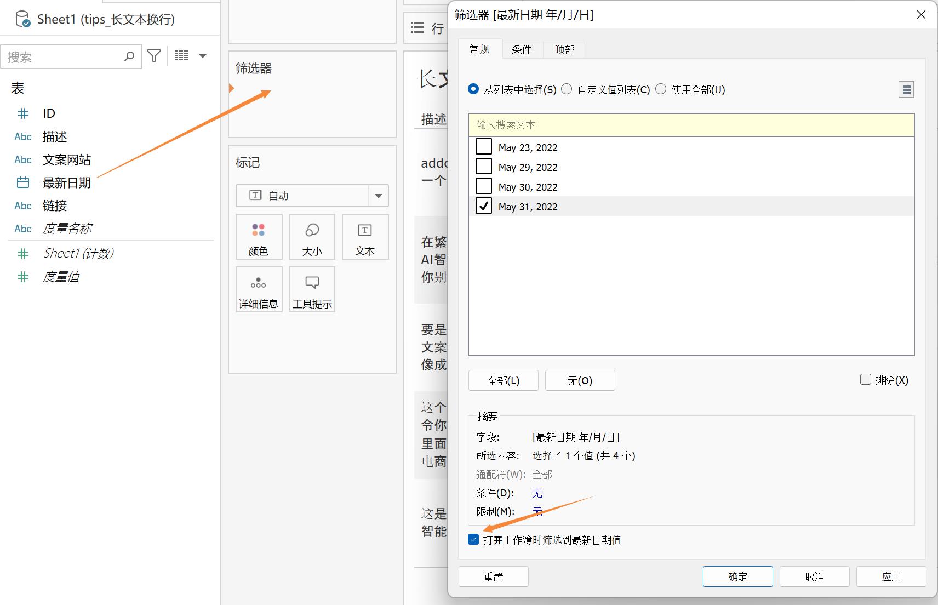Toggle 打开工作簿时筛选到最新日期值 checkbox

point(474,539)
